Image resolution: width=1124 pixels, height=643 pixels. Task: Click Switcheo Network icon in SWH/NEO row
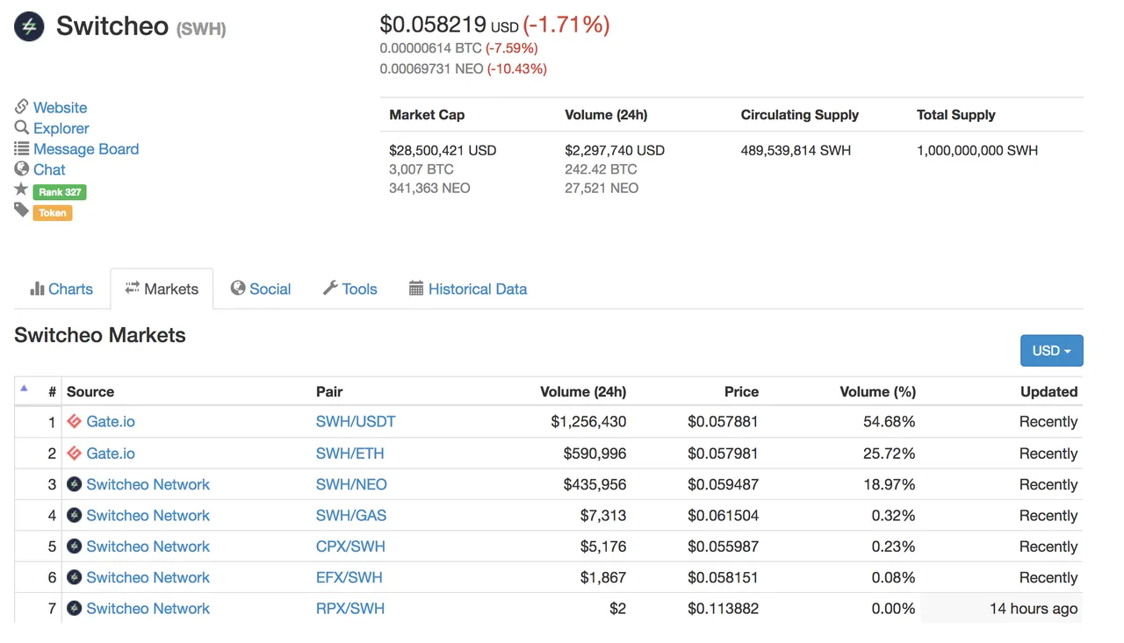(x=75, y=484)
